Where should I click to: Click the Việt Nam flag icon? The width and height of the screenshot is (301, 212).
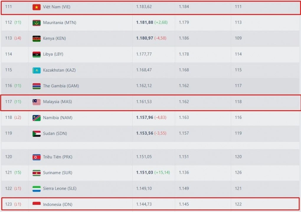tap(37, 7)
